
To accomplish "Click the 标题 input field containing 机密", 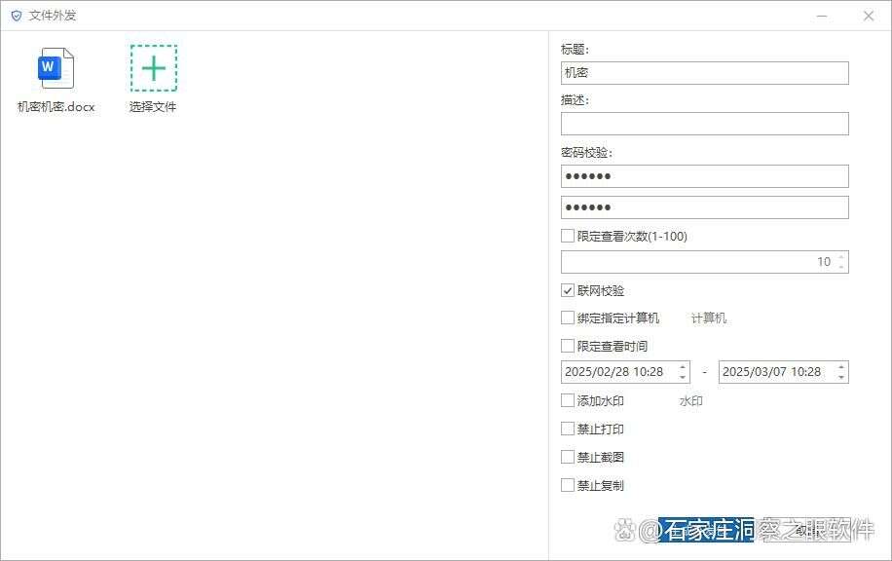I will [704, 72].
